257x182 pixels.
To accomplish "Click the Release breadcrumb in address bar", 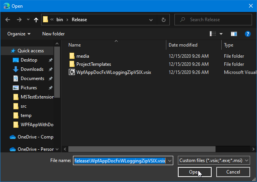I will coord(80,20).
